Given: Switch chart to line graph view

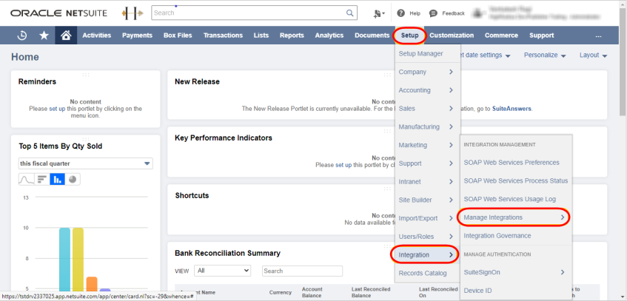Looking at the screenshot, I should coord(27,180).
